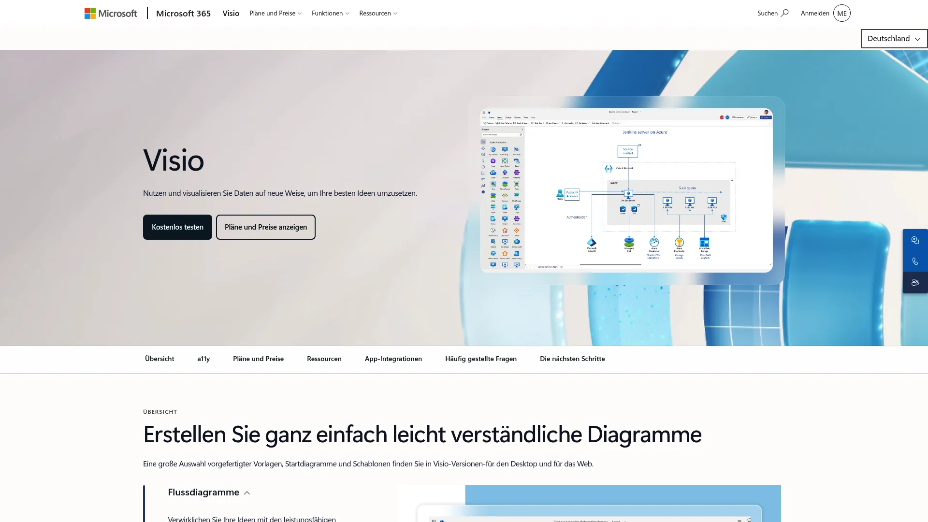The width and height of the screenshot is (928, 522).
Task: Click the Suchen search text
Action: pyautogui.click(x=768, y=14)
